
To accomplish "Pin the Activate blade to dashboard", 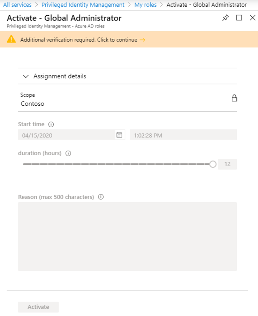I will (225, 18).
